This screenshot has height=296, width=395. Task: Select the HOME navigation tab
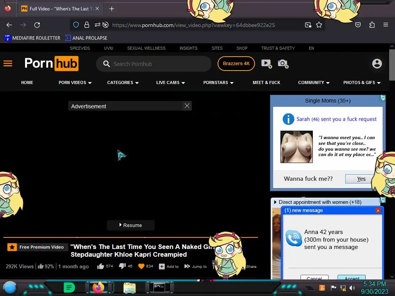pyautogui.click(x=27, y=82)
